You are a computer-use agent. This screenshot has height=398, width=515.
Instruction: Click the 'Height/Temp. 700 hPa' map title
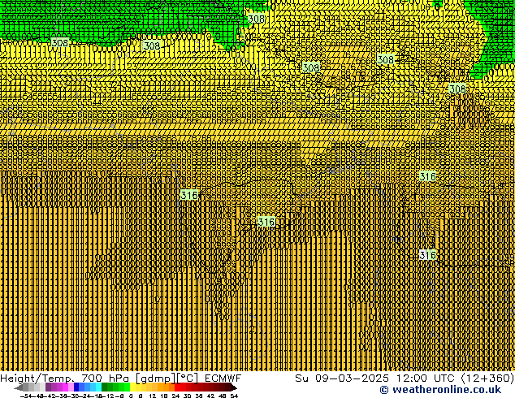64,379
